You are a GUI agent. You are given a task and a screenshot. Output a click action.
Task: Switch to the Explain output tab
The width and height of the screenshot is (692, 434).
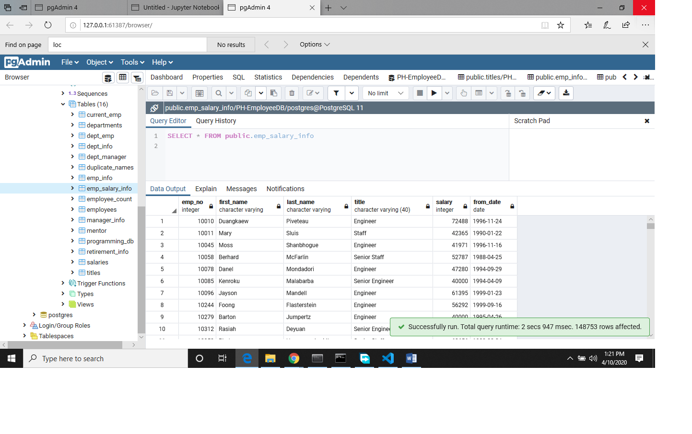coord(206,189)
